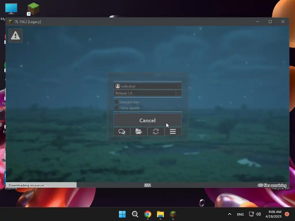The height and width of the screenshot is (221, 295).
Task: Close the TL launcher window
Action: click(283, 22)
